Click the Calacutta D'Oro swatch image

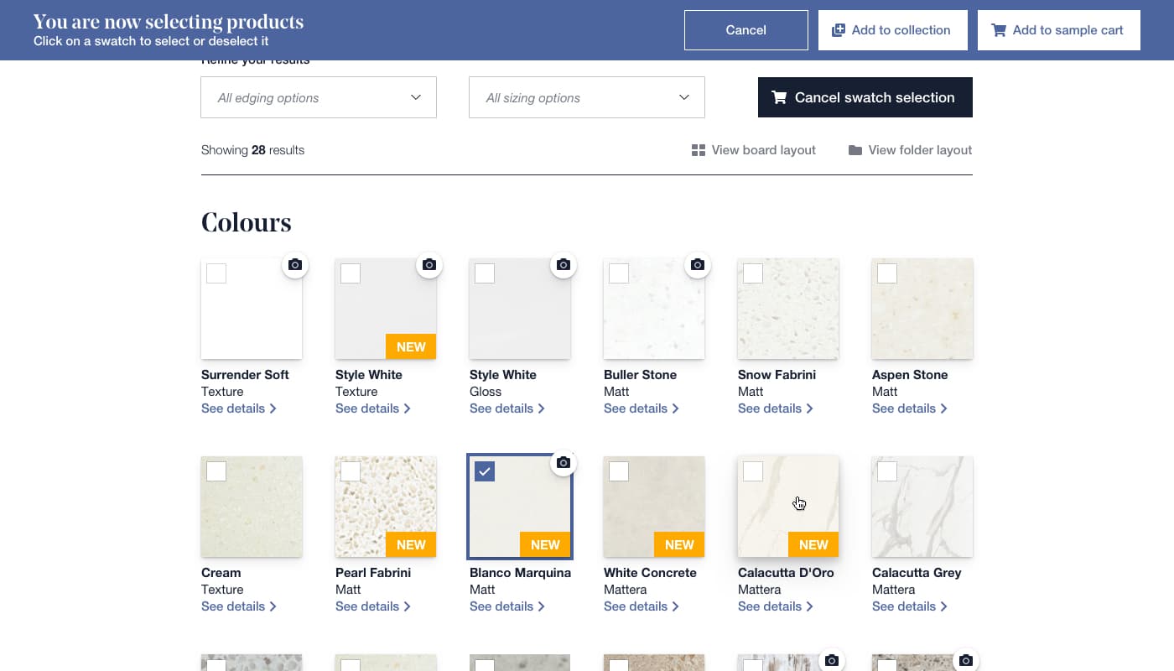tap(788, 507)
